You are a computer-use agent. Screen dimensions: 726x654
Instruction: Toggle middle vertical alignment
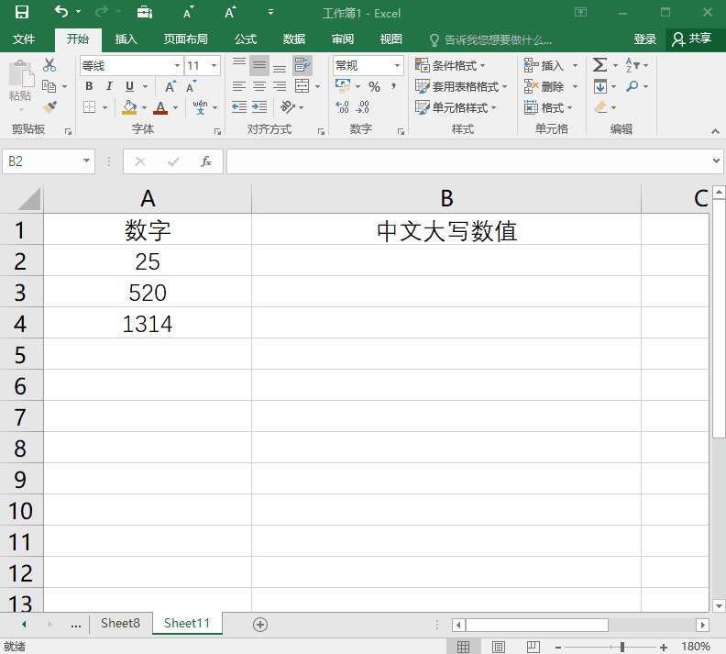click(259, 65)
